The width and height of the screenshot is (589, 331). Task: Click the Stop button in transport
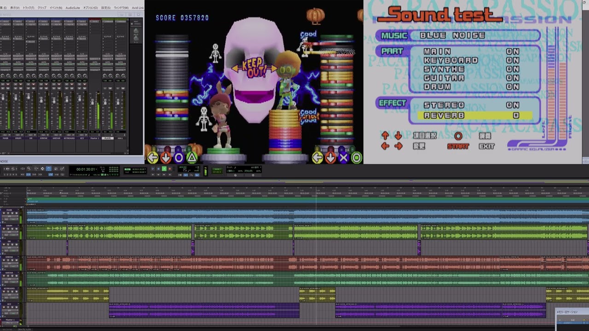[x=158, y=168]
